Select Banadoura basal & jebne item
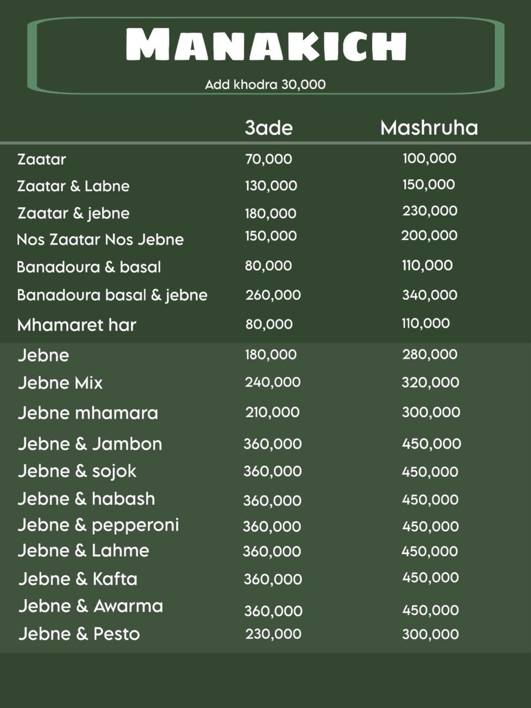The width and height of the screenshot is (531, 708). [x=112, y=295]
